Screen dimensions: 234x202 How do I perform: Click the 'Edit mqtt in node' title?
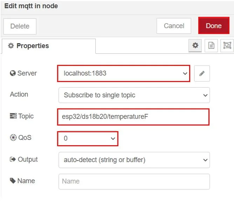click(x=31, y=6)
